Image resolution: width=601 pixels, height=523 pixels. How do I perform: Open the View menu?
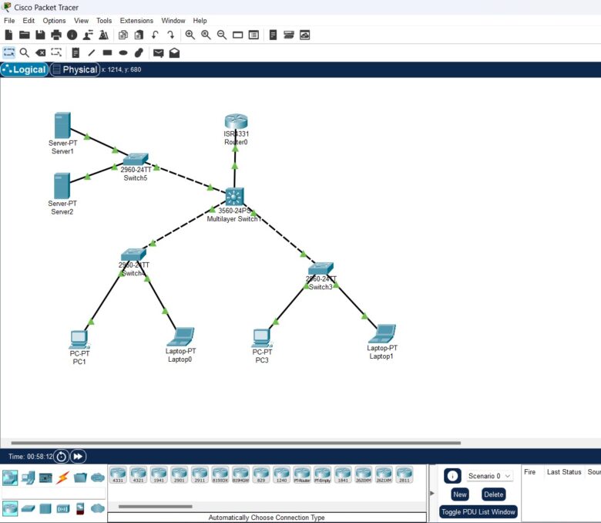coord(81,20)
